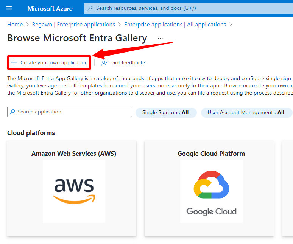Click the Microsoft Azure logo text
The height and width of the screenshot is (244, 293).
50,9
